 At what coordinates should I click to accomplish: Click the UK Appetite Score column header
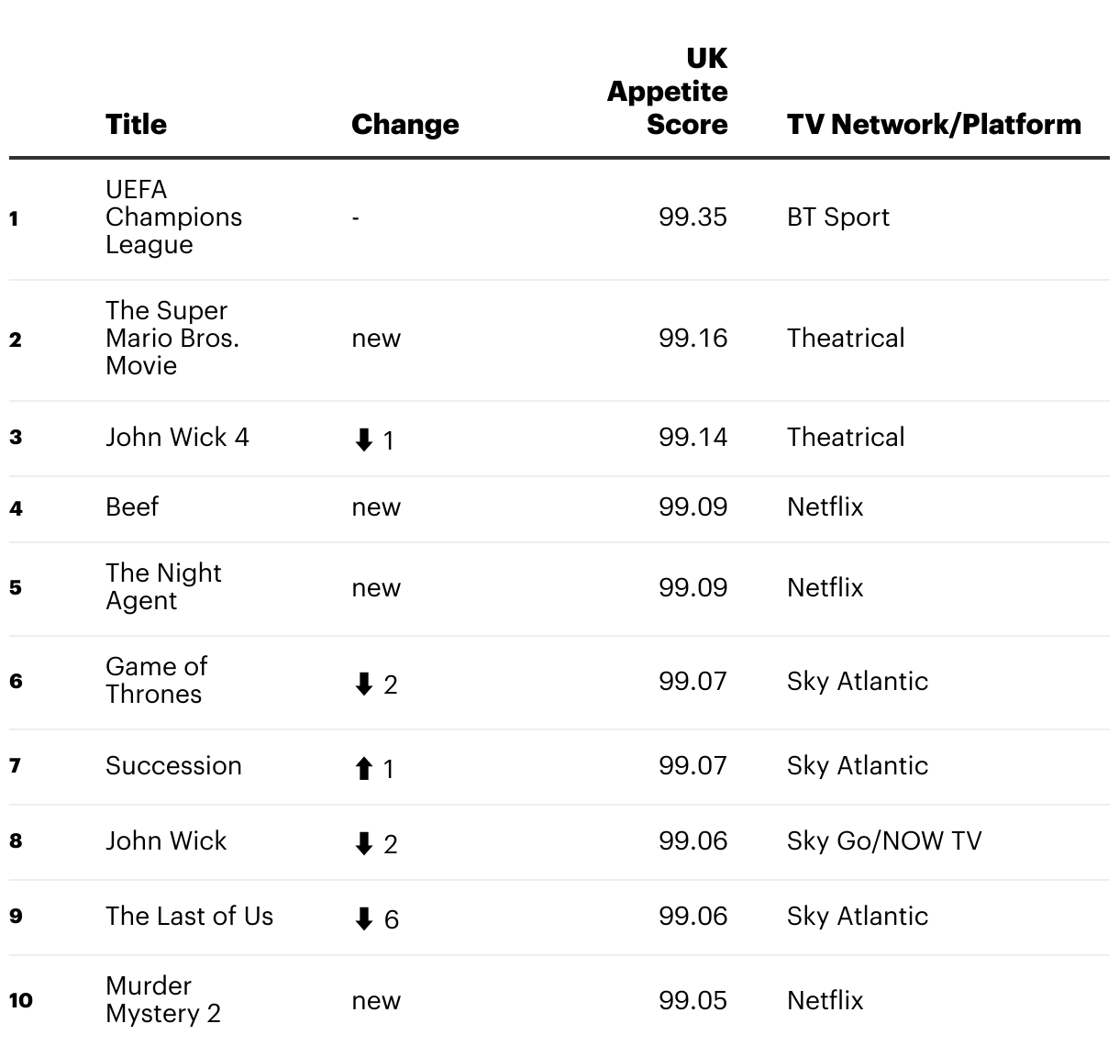[668, 91]
